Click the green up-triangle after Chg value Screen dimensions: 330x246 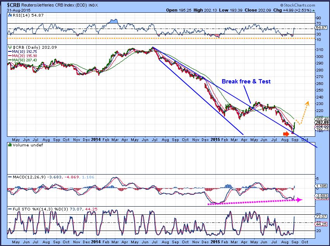[314, 10]
